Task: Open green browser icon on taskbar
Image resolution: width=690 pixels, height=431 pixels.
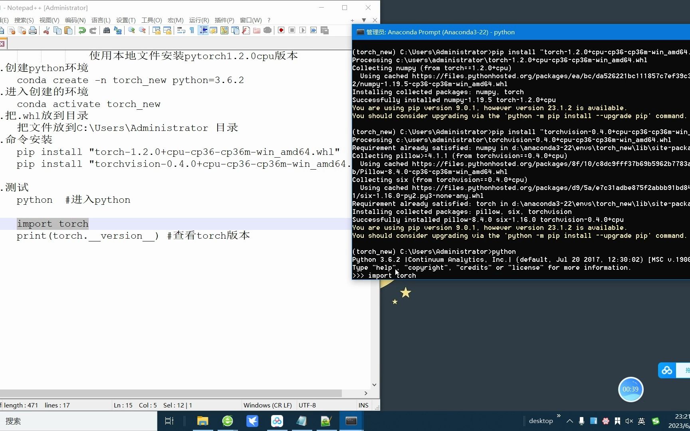Action: pos(228,421)
